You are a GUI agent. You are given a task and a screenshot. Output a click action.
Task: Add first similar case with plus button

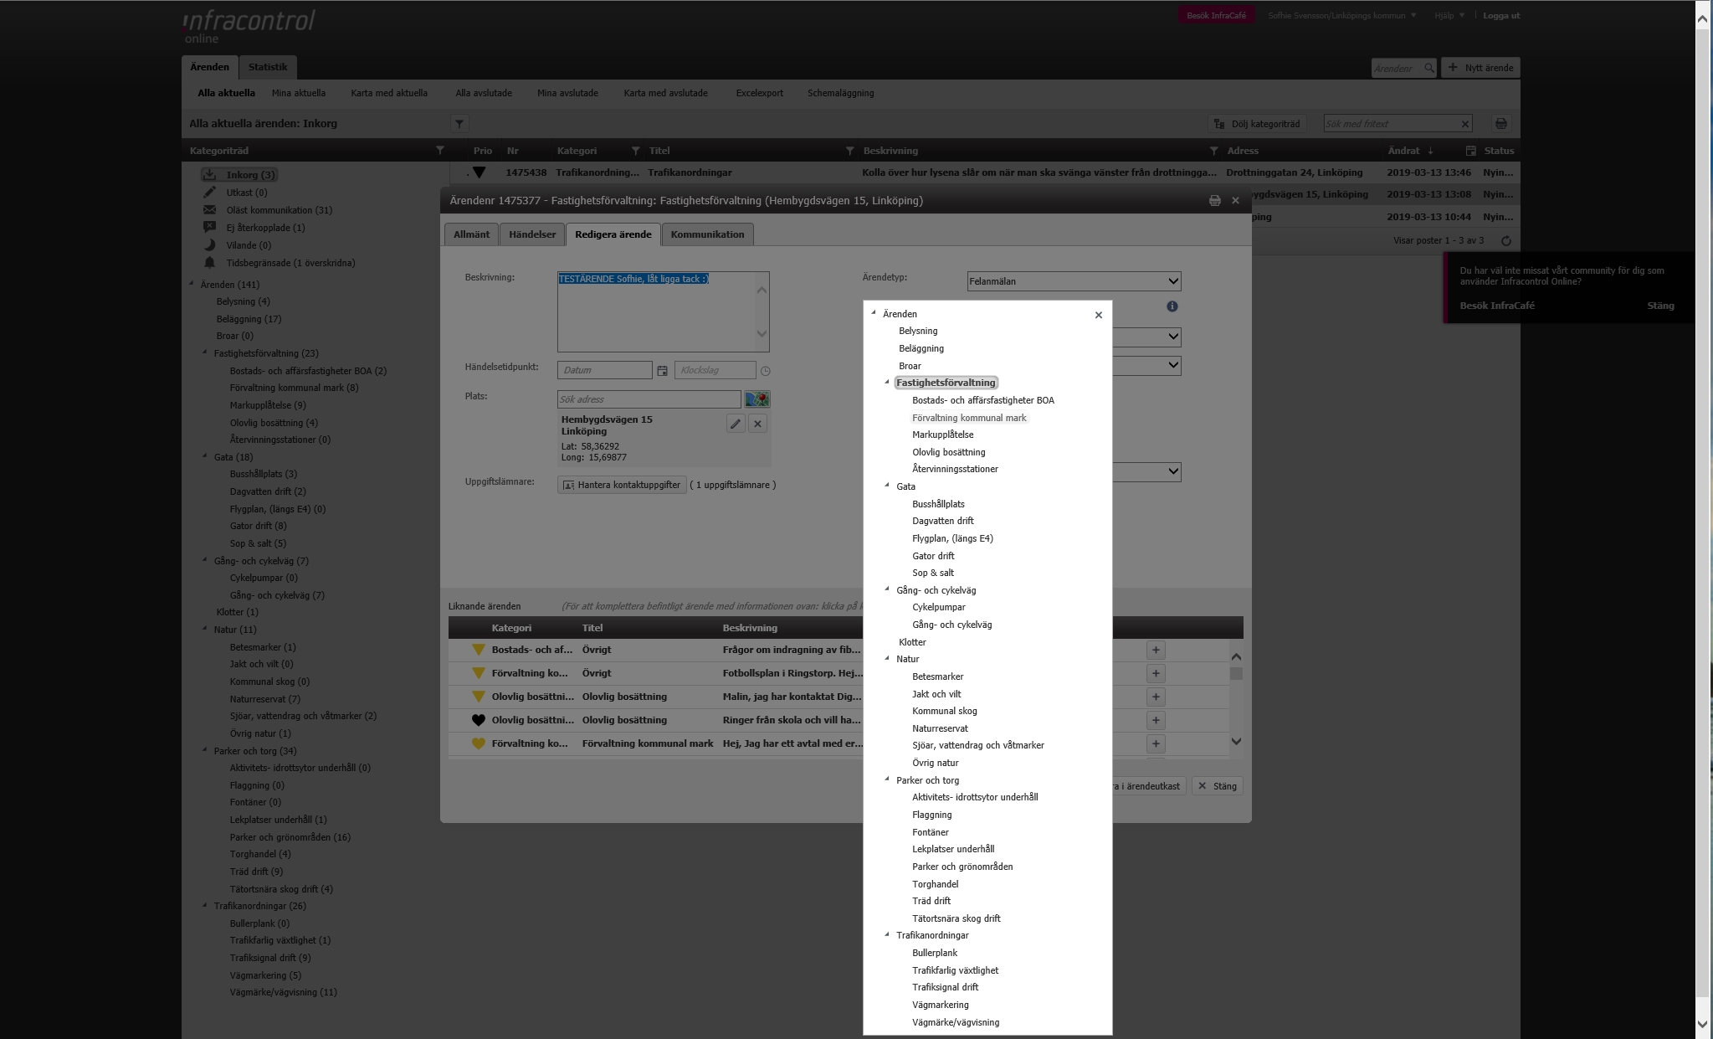pos(1156,650)
